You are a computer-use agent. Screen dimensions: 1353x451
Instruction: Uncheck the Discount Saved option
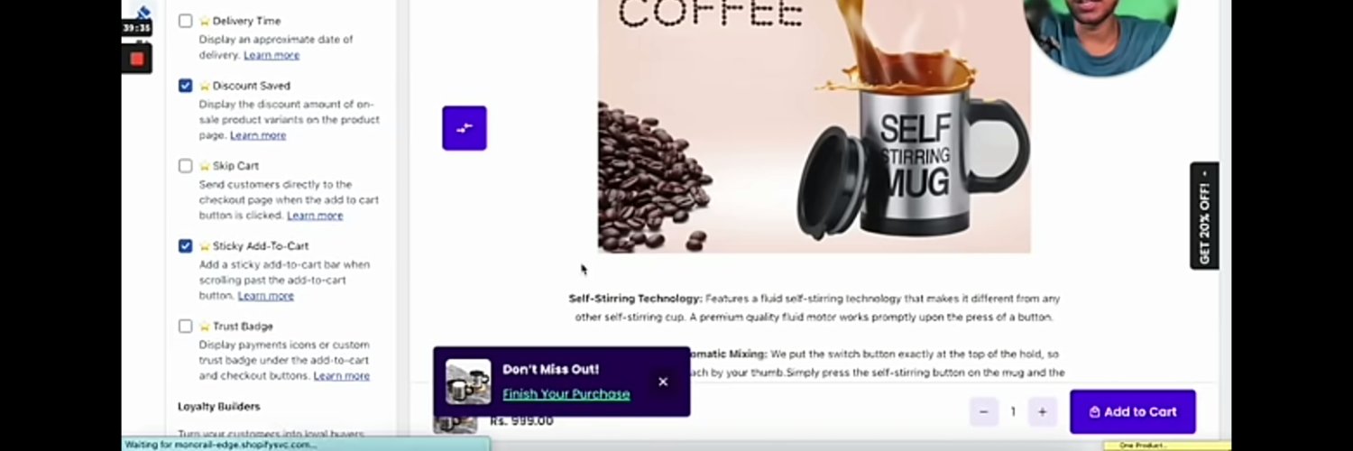pyautogui.click(x=185, y=86)
